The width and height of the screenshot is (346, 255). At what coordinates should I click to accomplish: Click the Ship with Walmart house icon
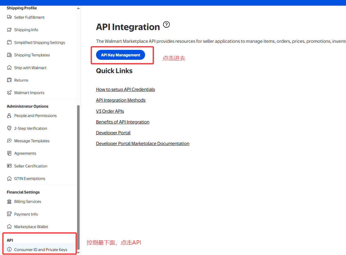click(x=9, y=68)
